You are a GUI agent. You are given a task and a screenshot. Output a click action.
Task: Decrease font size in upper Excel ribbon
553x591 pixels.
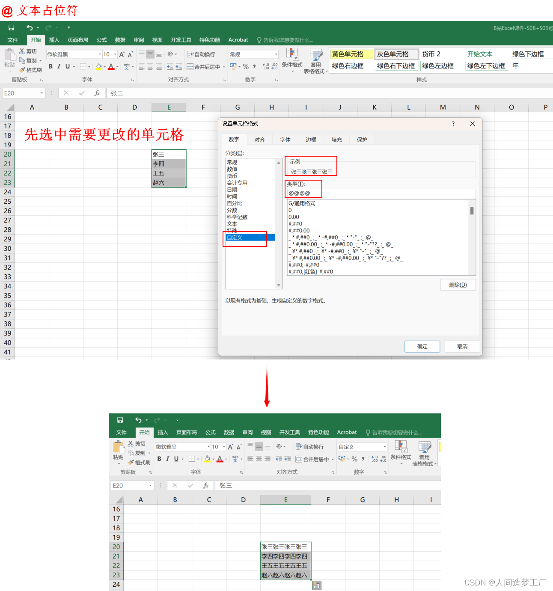pyautogui.click(x=130, y=54)
